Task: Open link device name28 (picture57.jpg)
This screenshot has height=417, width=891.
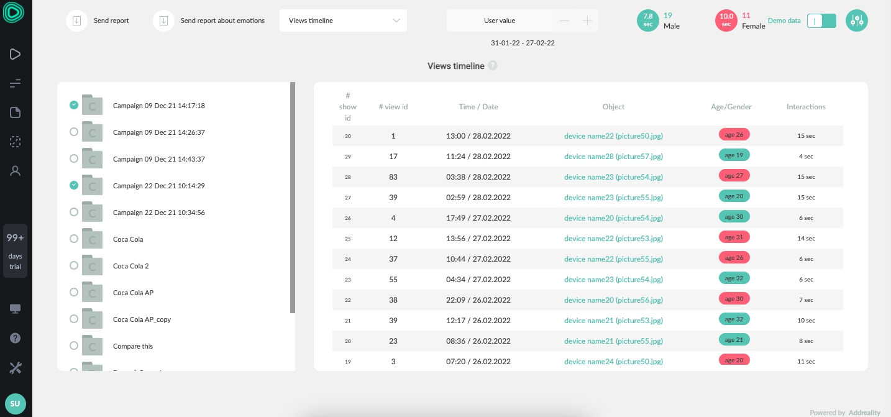Action: tap(613, 157)
